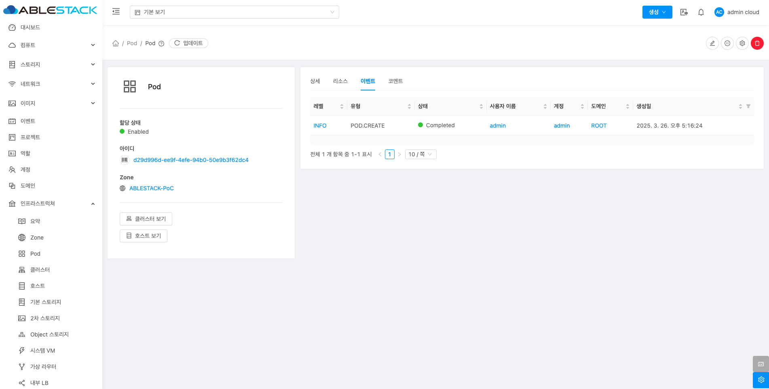Open the ABLESTACK-PoC zone link
The width and height of the screenshot is (769, 389).
click(151, 188)
